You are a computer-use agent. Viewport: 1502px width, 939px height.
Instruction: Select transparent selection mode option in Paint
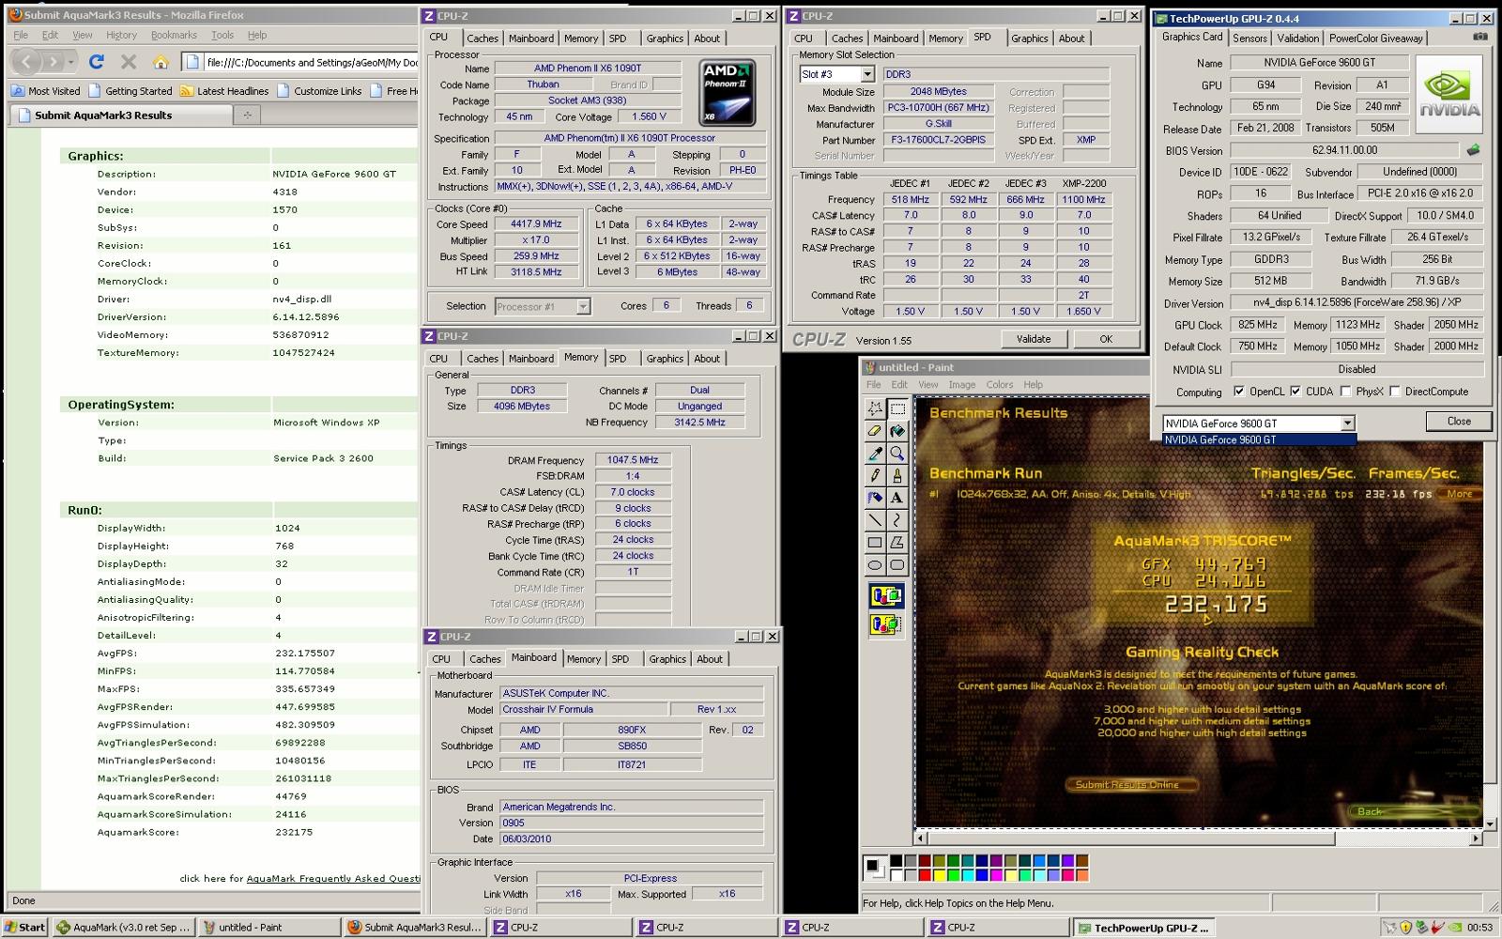point(886,623)
